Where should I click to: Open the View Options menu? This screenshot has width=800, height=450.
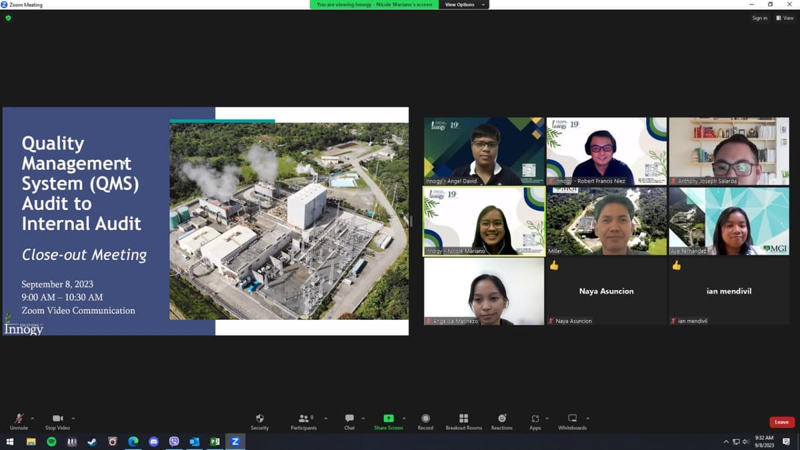click(x=459, y=4)
